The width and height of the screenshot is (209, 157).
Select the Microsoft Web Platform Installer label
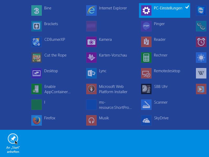pyautogui.click(x=113, y=89)
